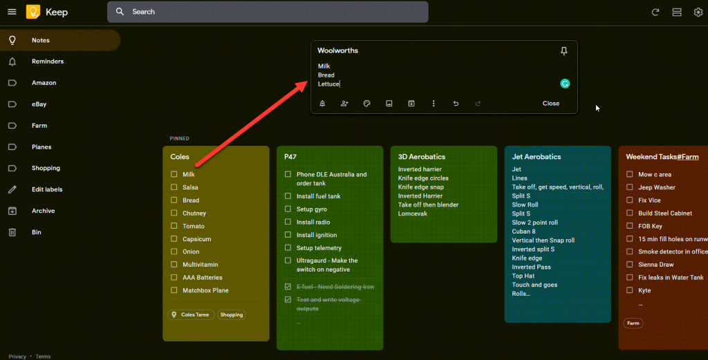Check the Salsa item in Coles
Viewport: 708px width, 360px height.
pos(174,187)
